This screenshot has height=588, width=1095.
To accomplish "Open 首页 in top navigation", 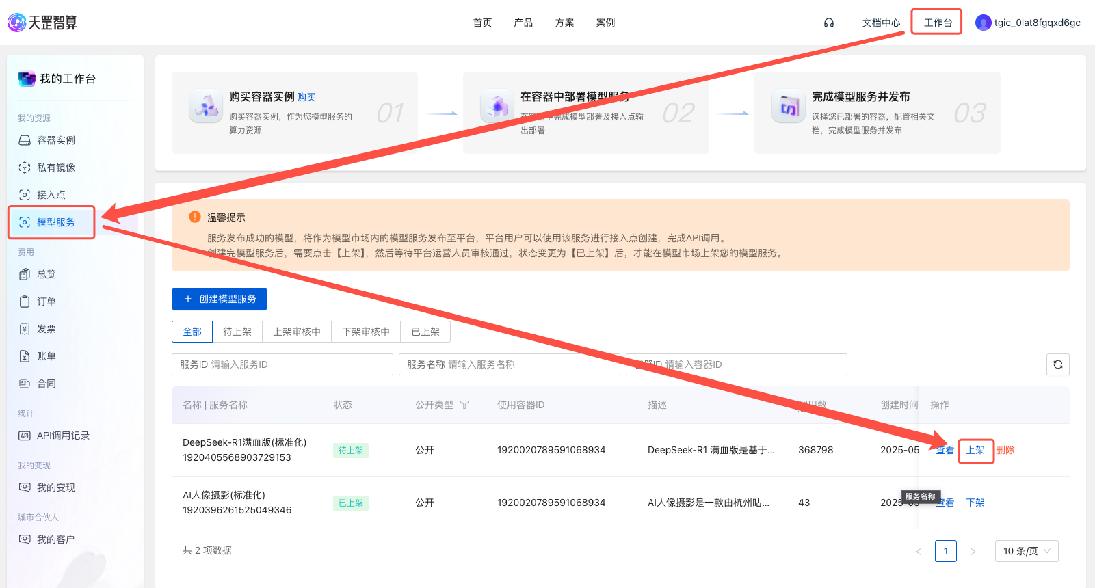I will coord(483,23).
